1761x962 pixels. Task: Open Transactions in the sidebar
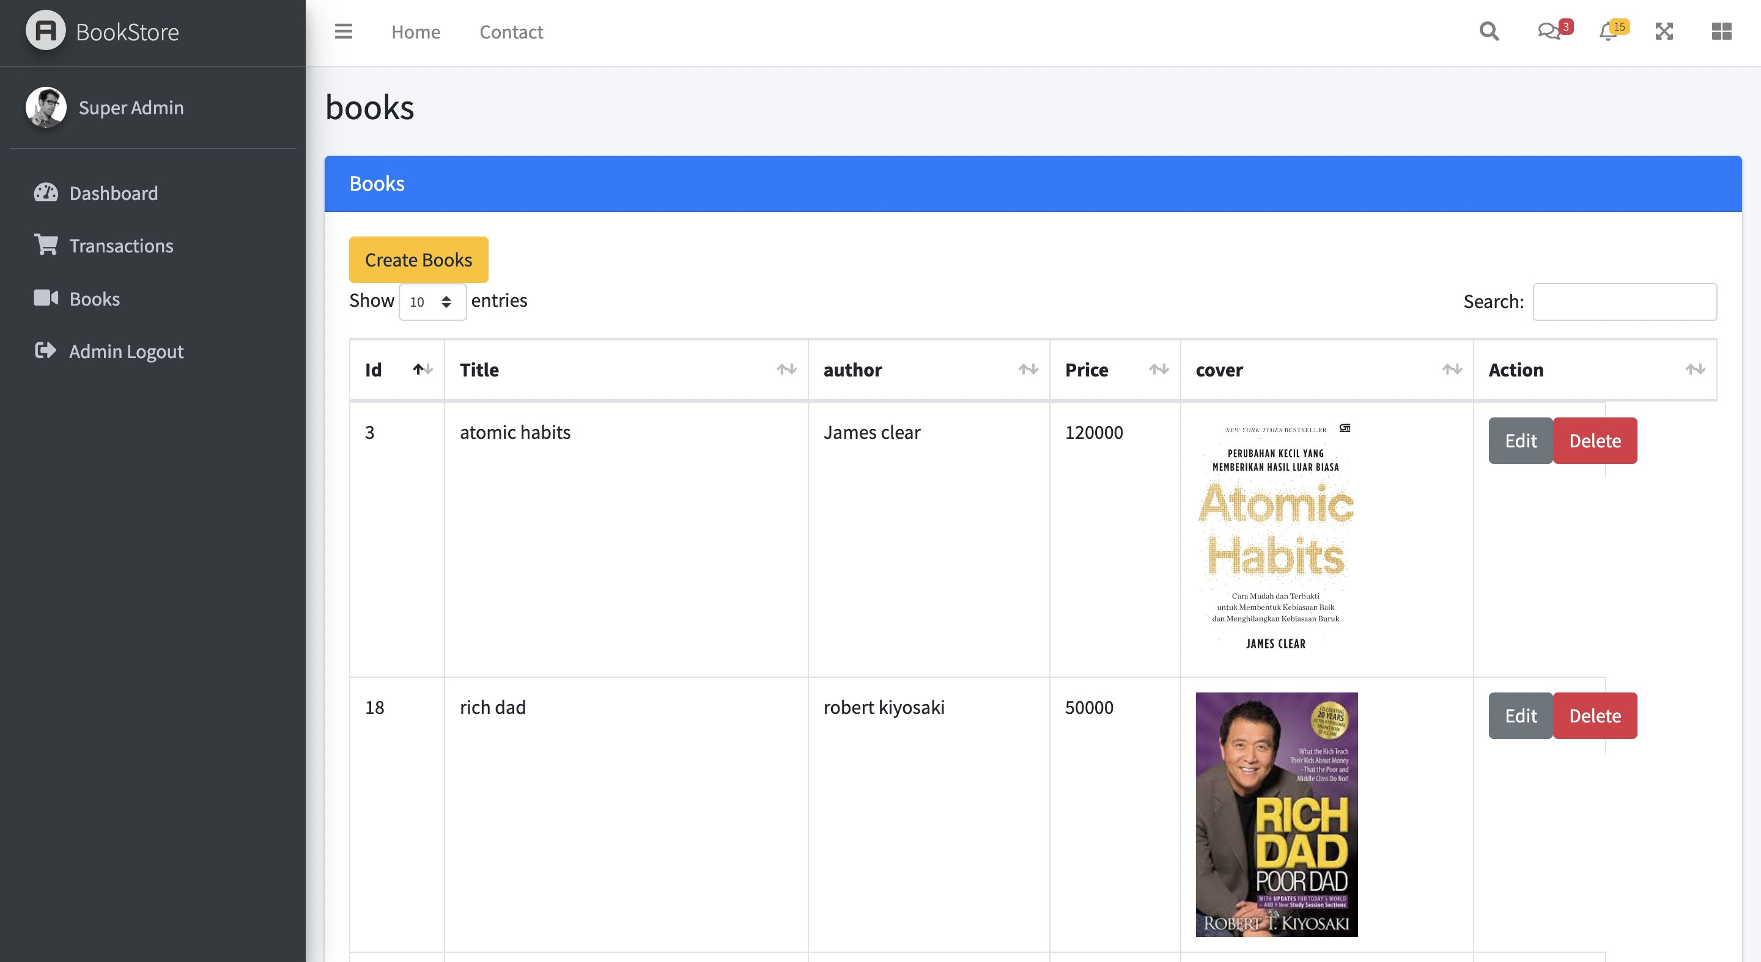(121, 246)
